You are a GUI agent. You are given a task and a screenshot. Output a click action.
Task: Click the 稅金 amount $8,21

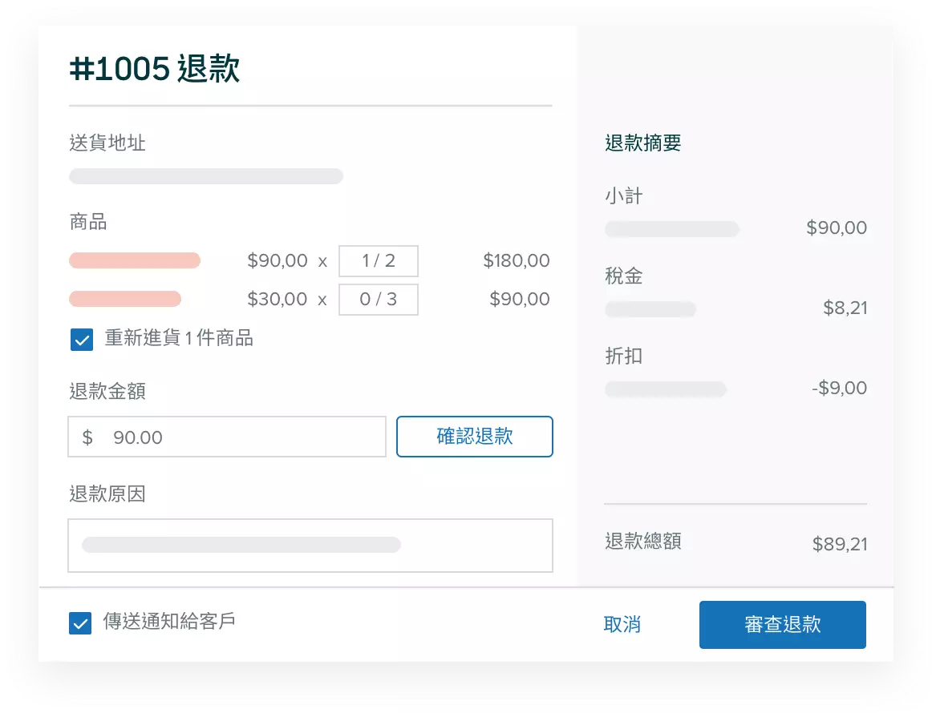(845, 308)
